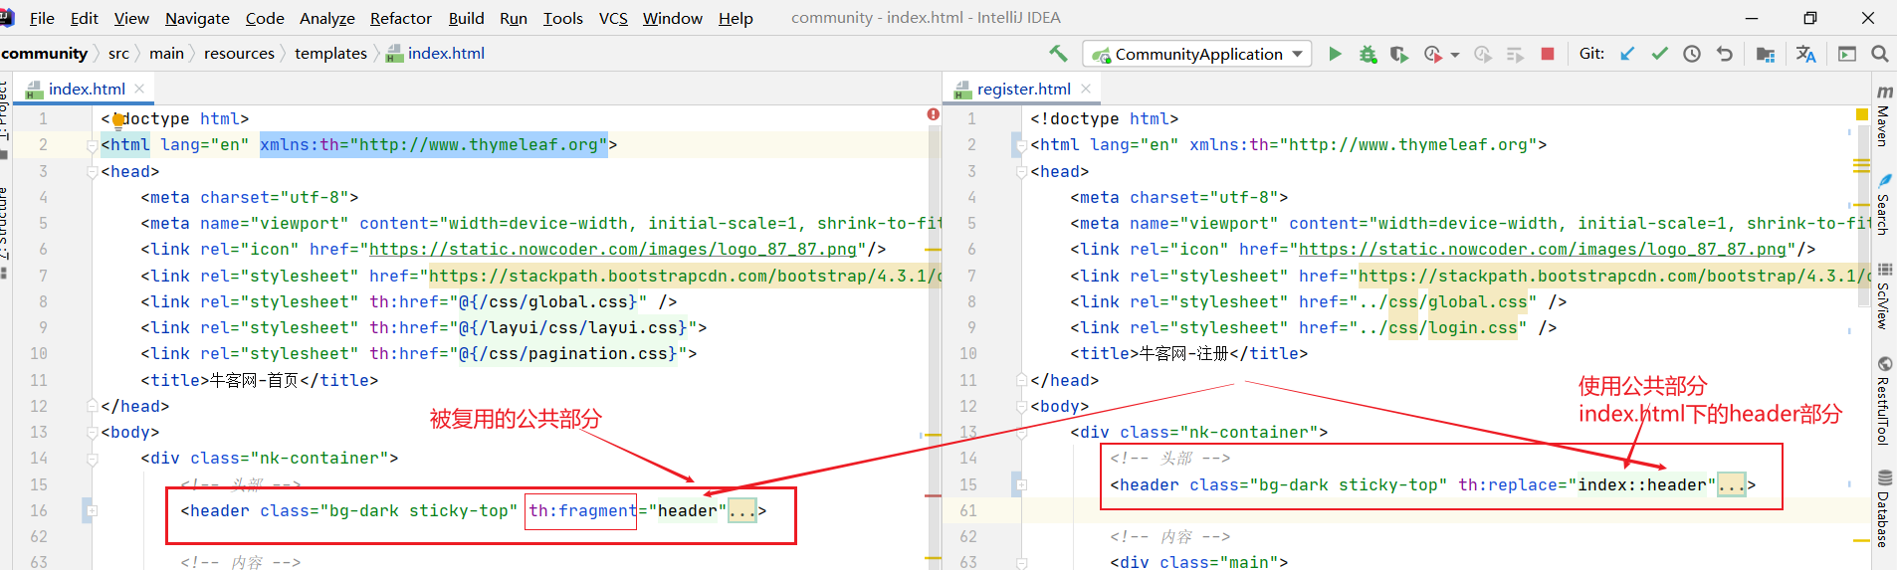This screenshot has width=1897, height=570.
Task: Open the Refactor menu
Action: [401, 18]
